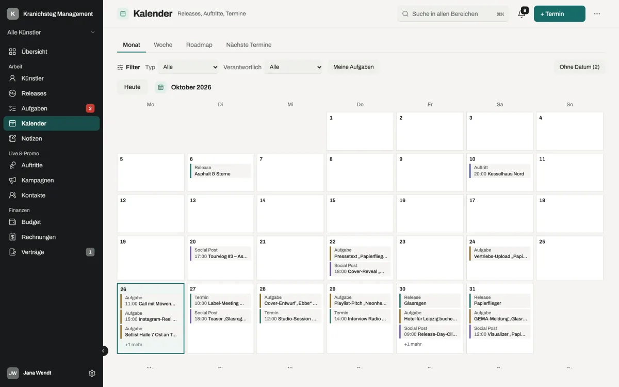Click the Kranichsteg Management K logo

(13, 14)
